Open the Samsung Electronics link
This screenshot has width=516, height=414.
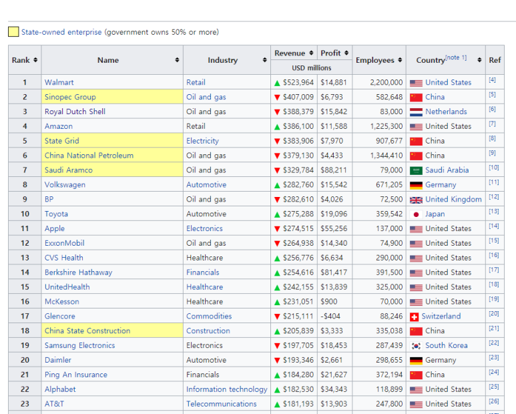(79, 345)
